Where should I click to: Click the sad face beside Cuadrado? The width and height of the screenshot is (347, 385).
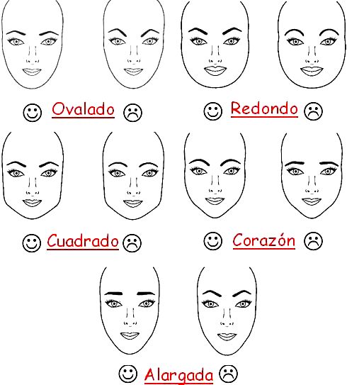pyautogui.click(x=132, y=243)
